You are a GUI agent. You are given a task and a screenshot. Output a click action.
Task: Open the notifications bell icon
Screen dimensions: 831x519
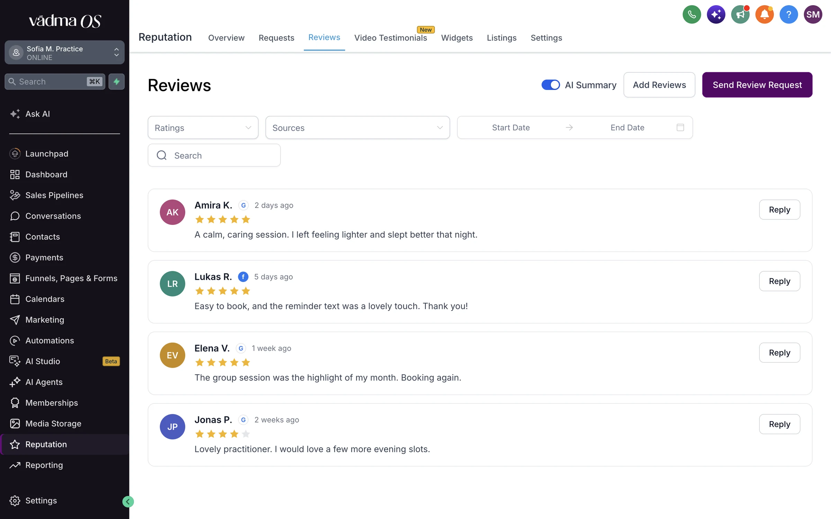point(764,15)
